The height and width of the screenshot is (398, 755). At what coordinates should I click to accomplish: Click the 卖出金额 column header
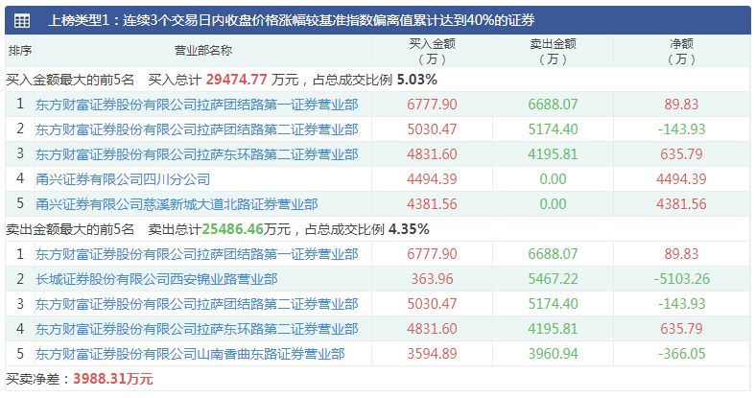[x=553, y=51]
